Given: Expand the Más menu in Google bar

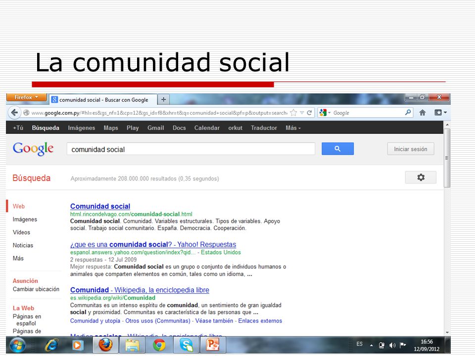Looking at the screenshot, I should tap(293, 128).
